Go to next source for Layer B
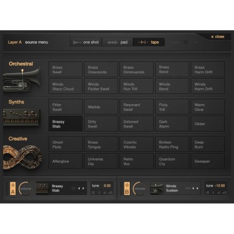The width and height of the screenshot is (234, 234). coord(198,188)
